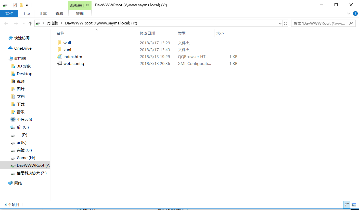Open 视频 folder in navigation pane
This screenshot has width=359, height=210.
21,81
